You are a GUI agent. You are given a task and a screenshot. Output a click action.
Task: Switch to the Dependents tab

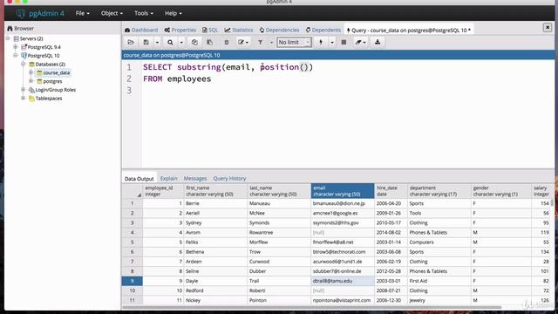pos(323,30)
